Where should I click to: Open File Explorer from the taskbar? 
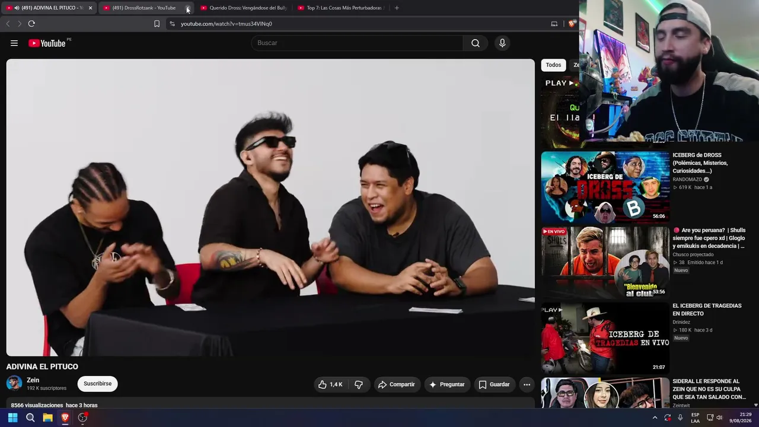coord(47,418)
